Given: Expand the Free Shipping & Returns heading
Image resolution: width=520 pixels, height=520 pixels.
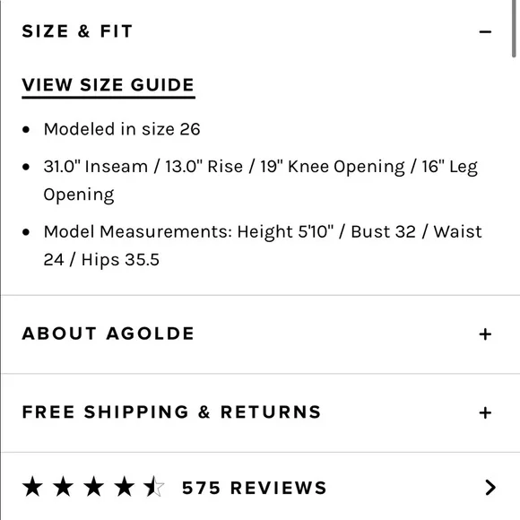Looking at the screenshot, I should 171,412.
